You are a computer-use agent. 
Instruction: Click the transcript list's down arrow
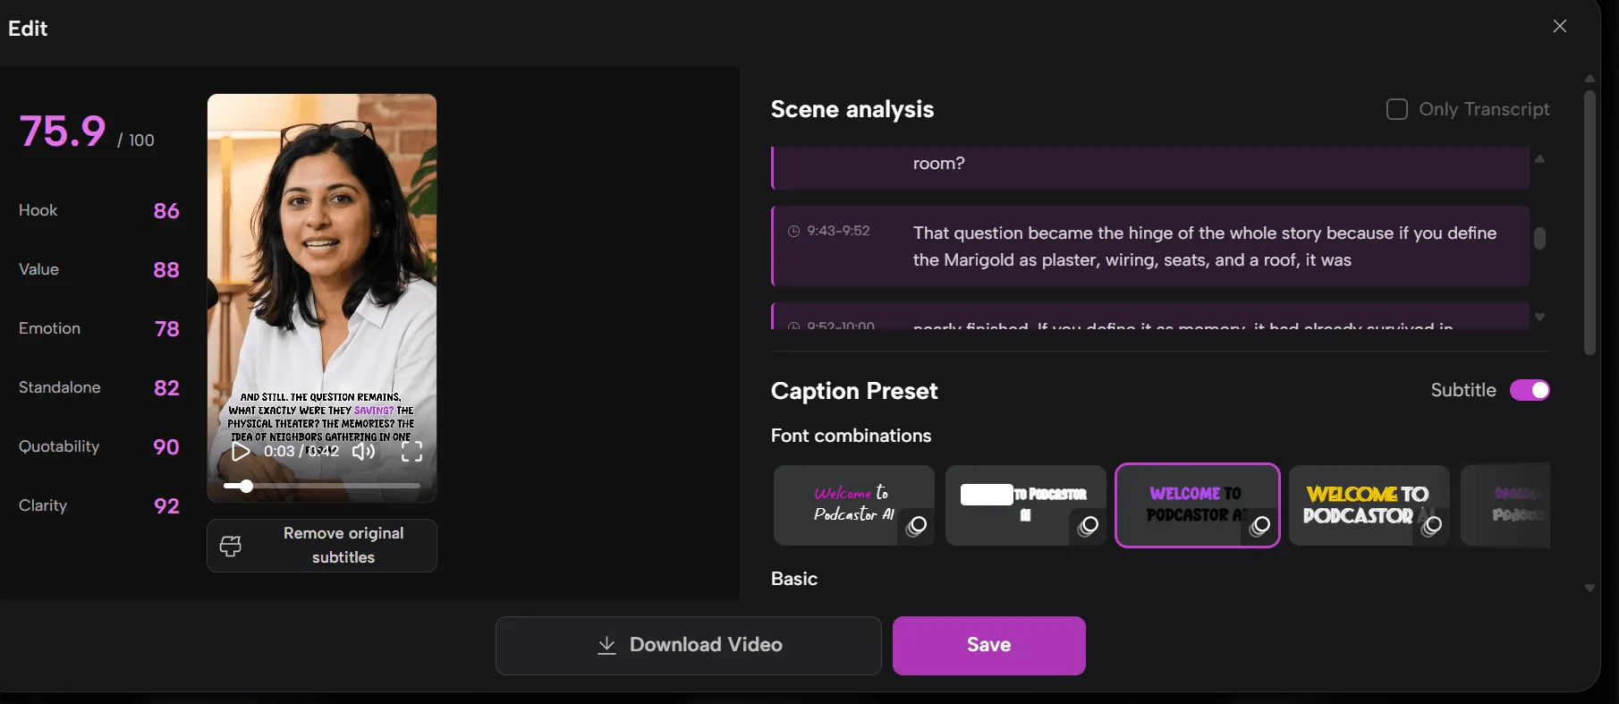pos(1539,317)
